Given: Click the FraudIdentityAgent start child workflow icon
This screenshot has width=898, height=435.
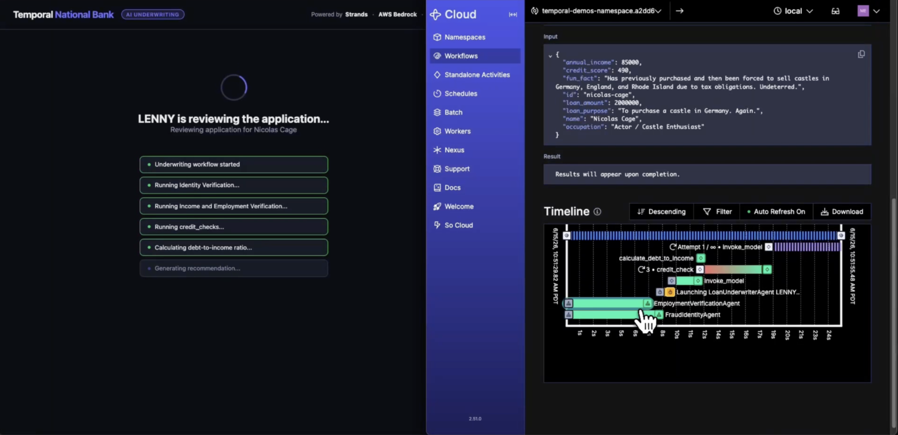Looking at the screenshot, I should pyautogui.click(x=569, y=315).
